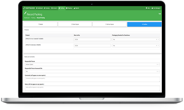Click the Comments text area
The image size is (184, 110).
tap(93, 79)
